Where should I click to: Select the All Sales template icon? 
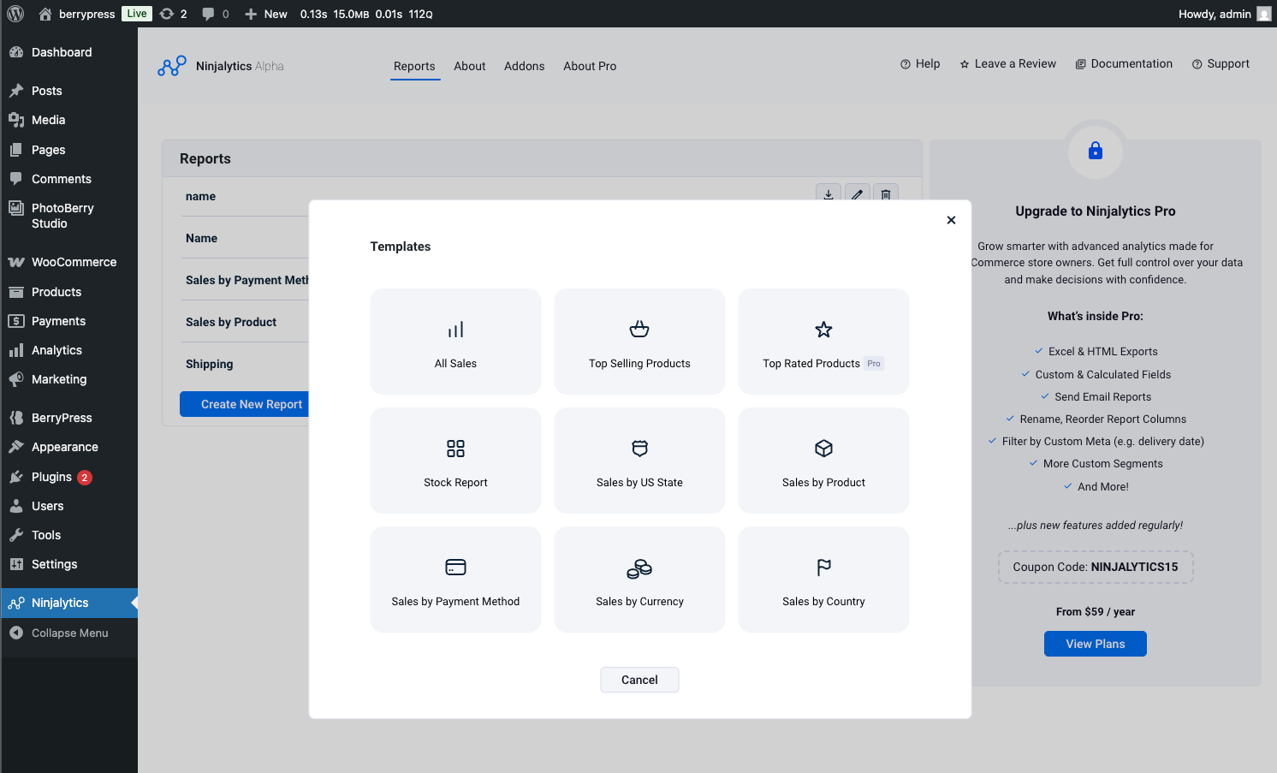(454, 341)
